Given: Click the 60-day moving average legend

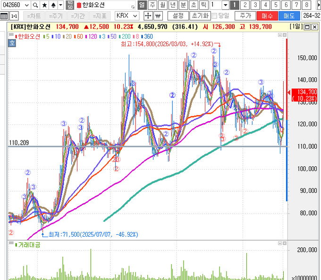Looking at the screenshot, I should (x=78, y=37).
